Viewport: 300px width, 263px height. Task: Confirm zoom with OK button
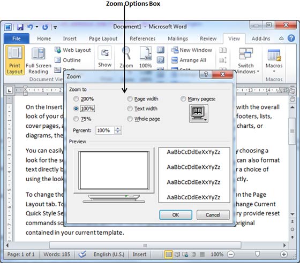176,215
